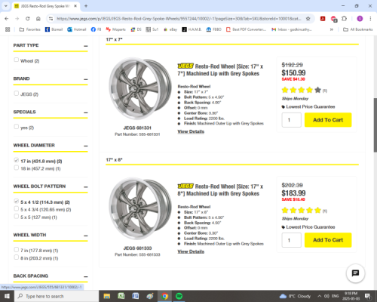Open the Gmail Inbox bookmark
The image size is (377, 302).
pyautogui.click(x=292, y=29)
